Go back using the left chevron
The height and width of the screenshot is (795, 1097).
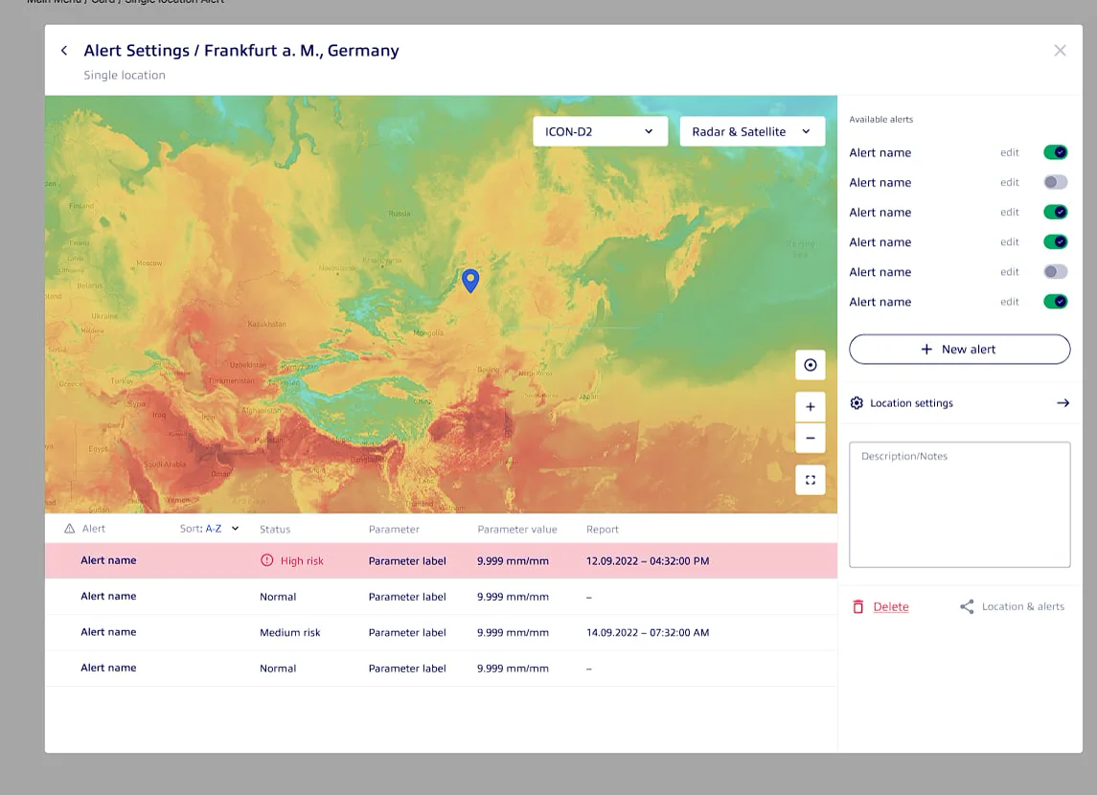point(64,51)
